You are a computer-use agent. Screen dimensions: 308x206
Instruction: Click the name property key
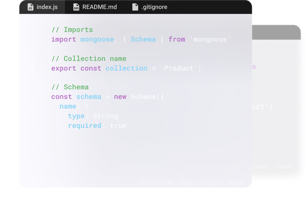click(68, 106)
